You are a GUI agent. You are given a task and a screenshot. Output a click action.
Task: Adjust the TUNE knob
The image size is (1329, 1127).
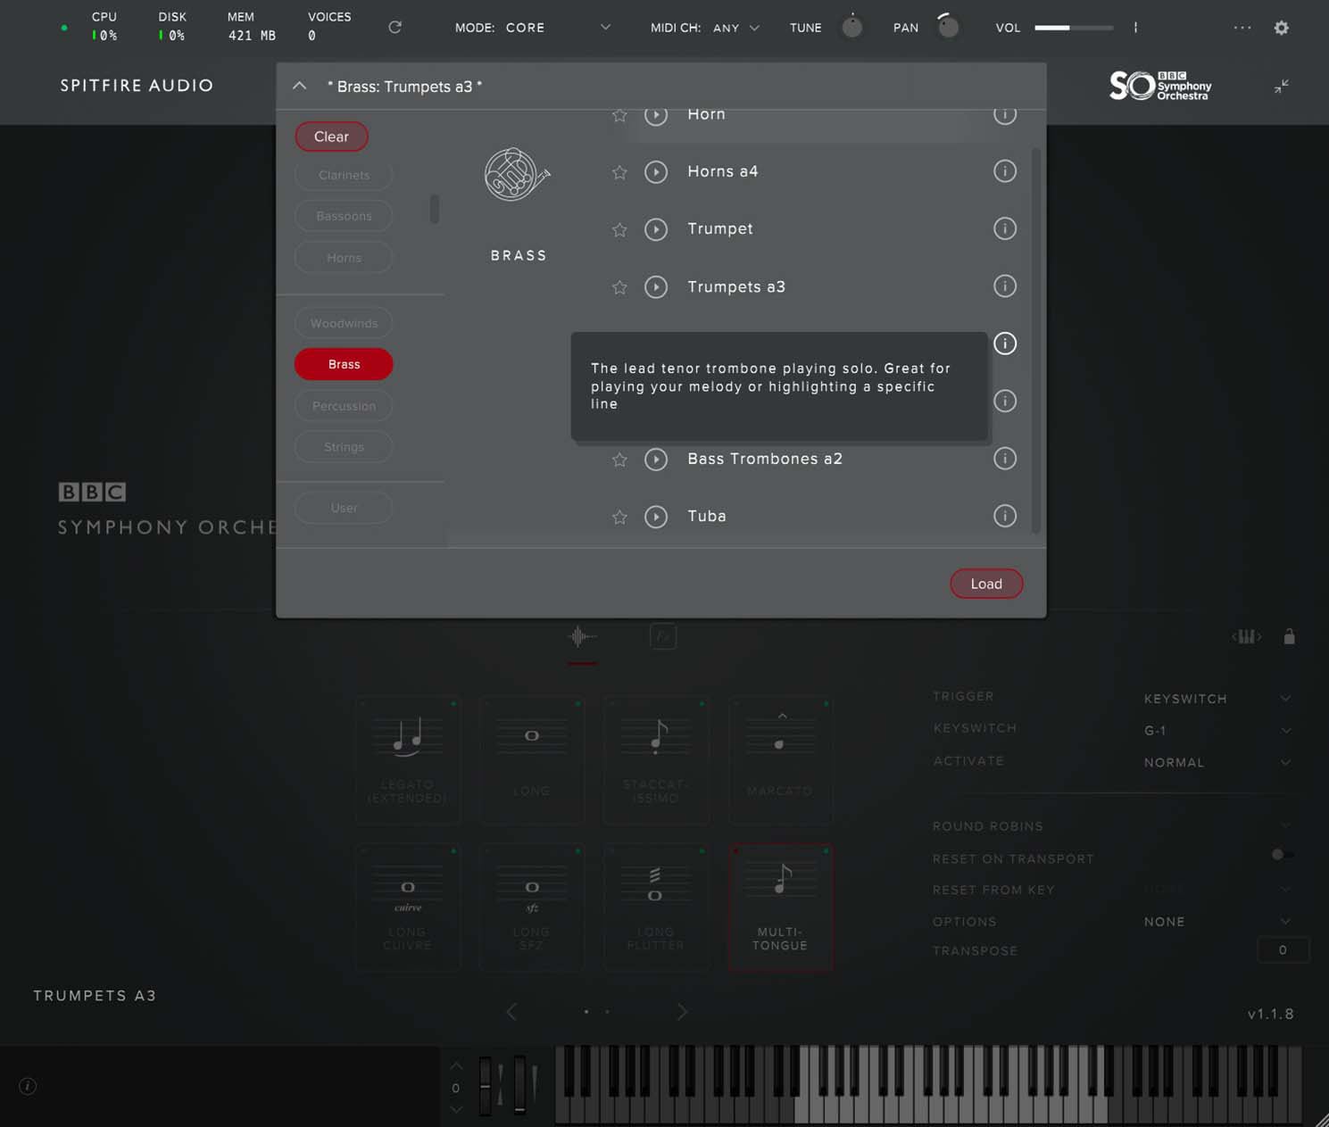(852, 27)
